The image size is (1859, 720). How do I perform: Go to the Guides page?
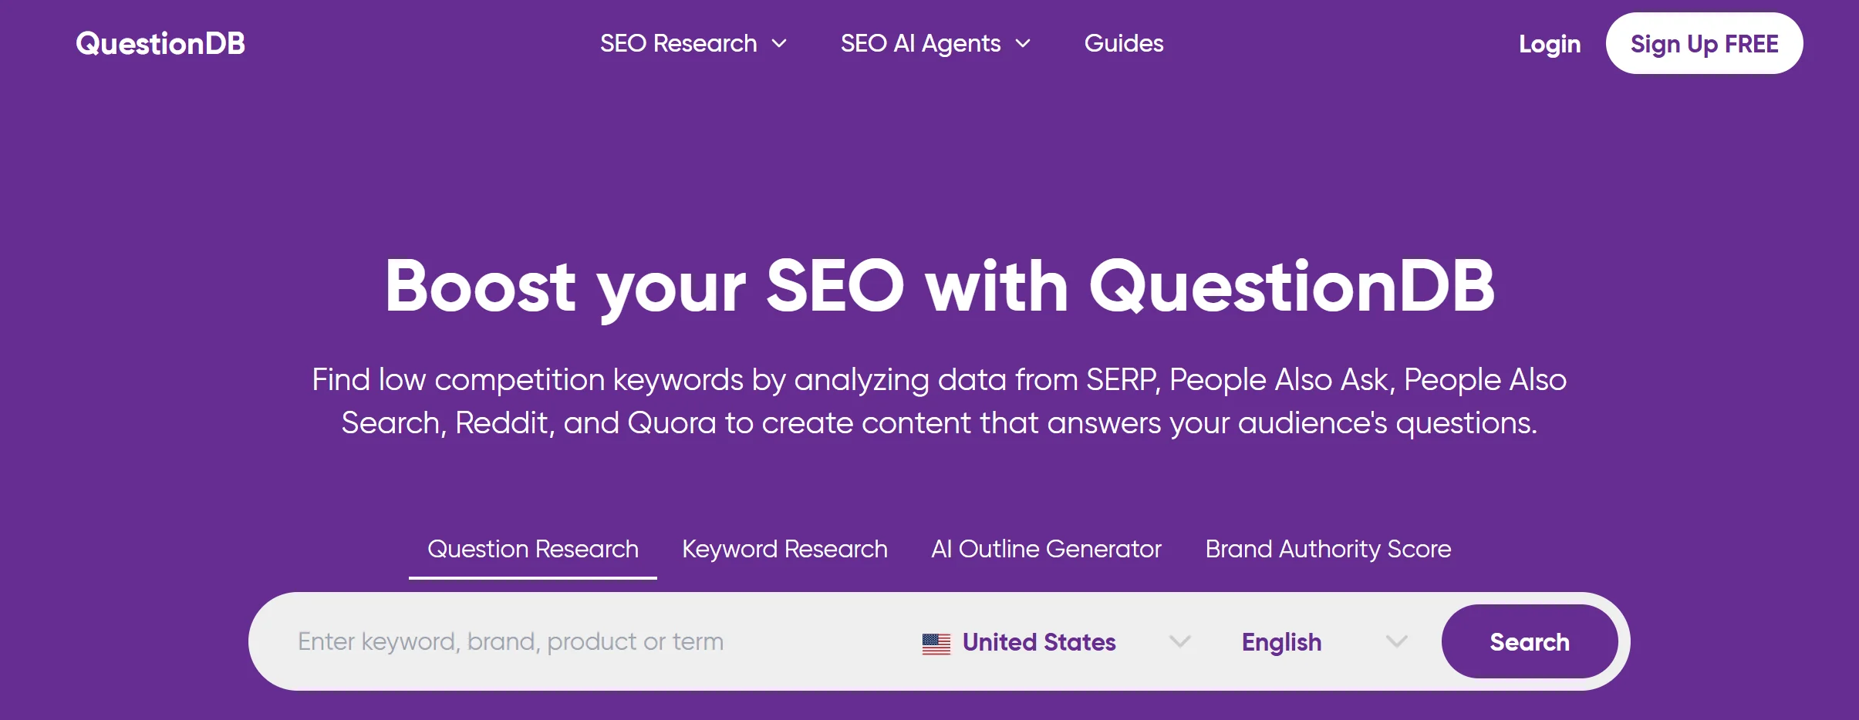[x=1124, y=43]
